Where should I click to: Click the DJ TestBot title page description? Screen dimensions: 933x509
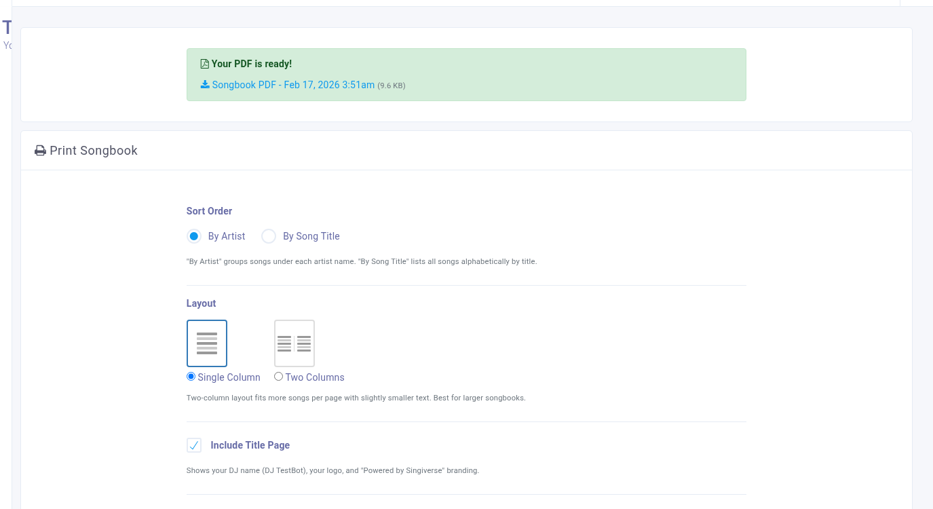click(332, 470)
